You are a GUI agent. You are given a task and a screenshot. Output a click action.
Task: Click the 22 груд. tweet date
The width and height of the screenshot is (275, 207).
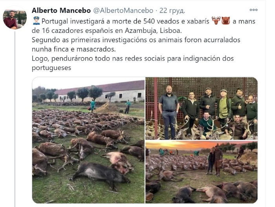pos(172,11)
